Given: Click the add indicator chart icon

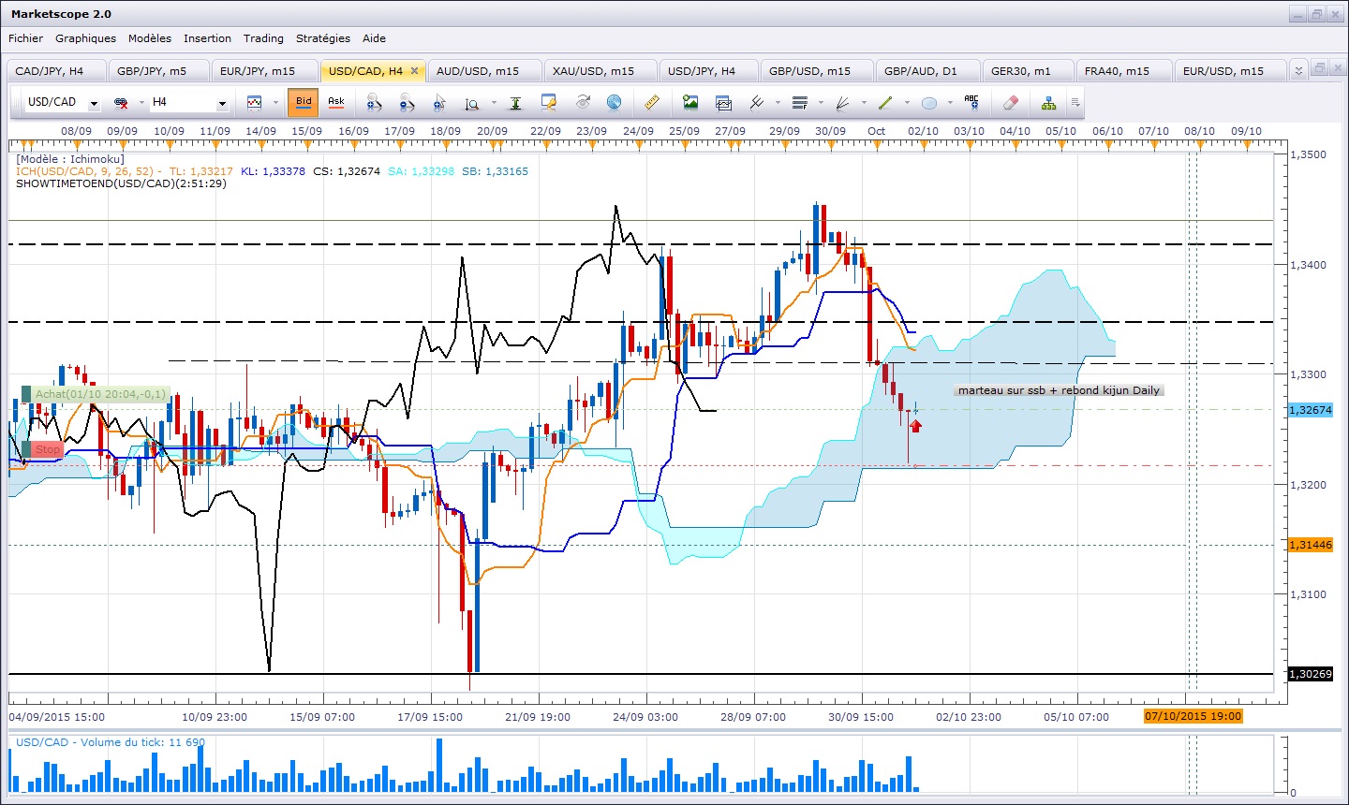Looking at the screenshot, I should coord(724,102).
